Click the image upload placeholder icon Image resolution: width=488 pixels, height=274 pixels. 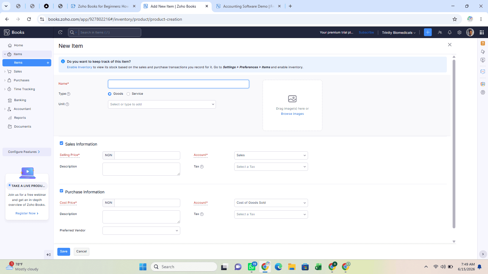(292, 99)
